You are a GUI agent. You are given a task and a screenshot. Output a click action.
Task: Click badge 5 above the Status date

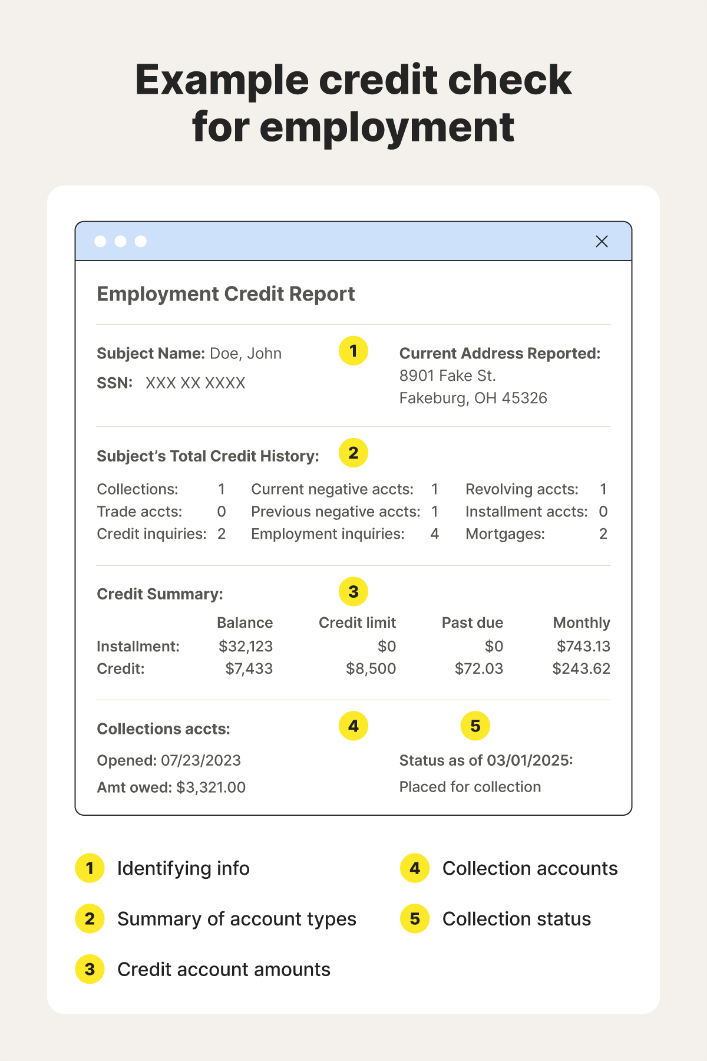pos(475,726)
